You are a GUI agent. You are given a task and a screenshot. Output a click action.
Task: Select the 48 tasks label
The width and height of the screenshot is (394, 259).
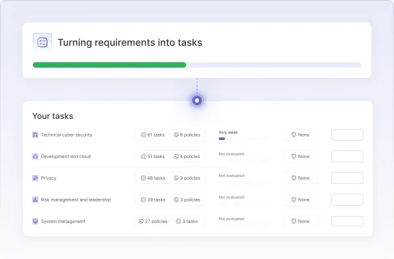click(156, 178)
